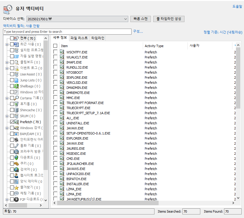Screen dimensions: 244x218
Task: Check the box for SETUP-OPENSTEGO-0.6.1.EXE
Action: pyautogui.click(x=55, y=133)
